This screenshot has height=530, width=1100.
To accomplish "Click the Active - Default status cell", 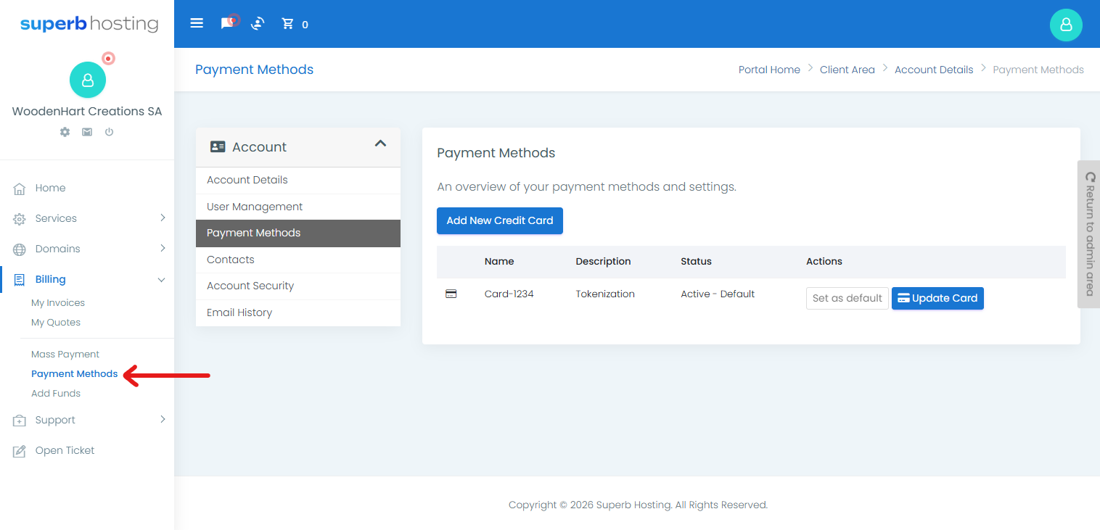I will click(x=718, y=294).
